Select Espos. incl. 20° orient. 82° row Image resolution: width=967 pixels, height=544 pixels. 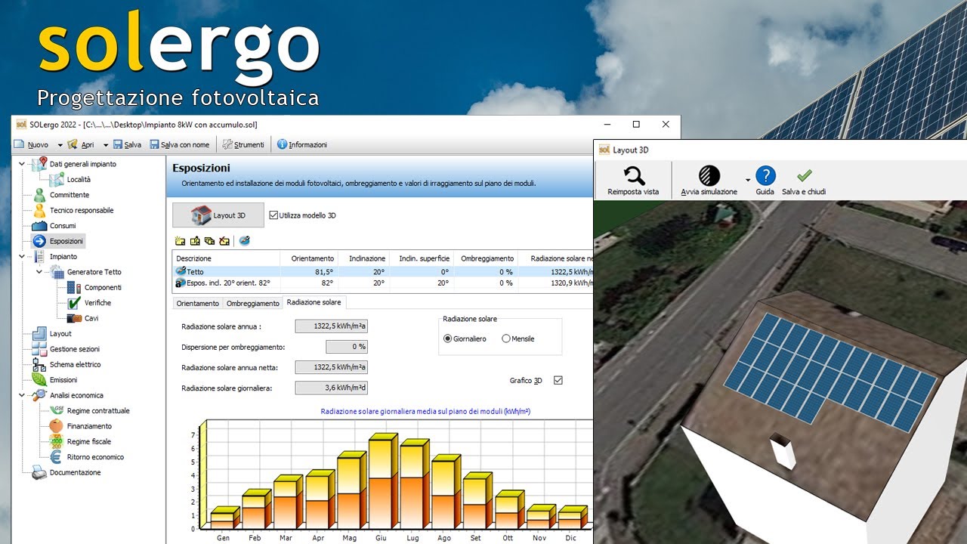[383, 283]
